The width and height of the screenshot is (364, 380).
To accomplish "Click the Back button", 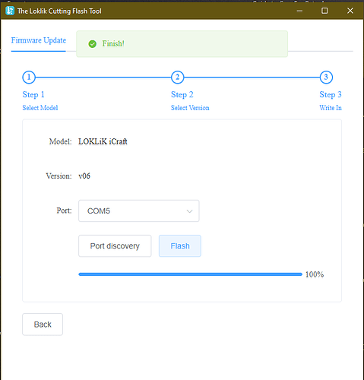I will tap(43, 325).
